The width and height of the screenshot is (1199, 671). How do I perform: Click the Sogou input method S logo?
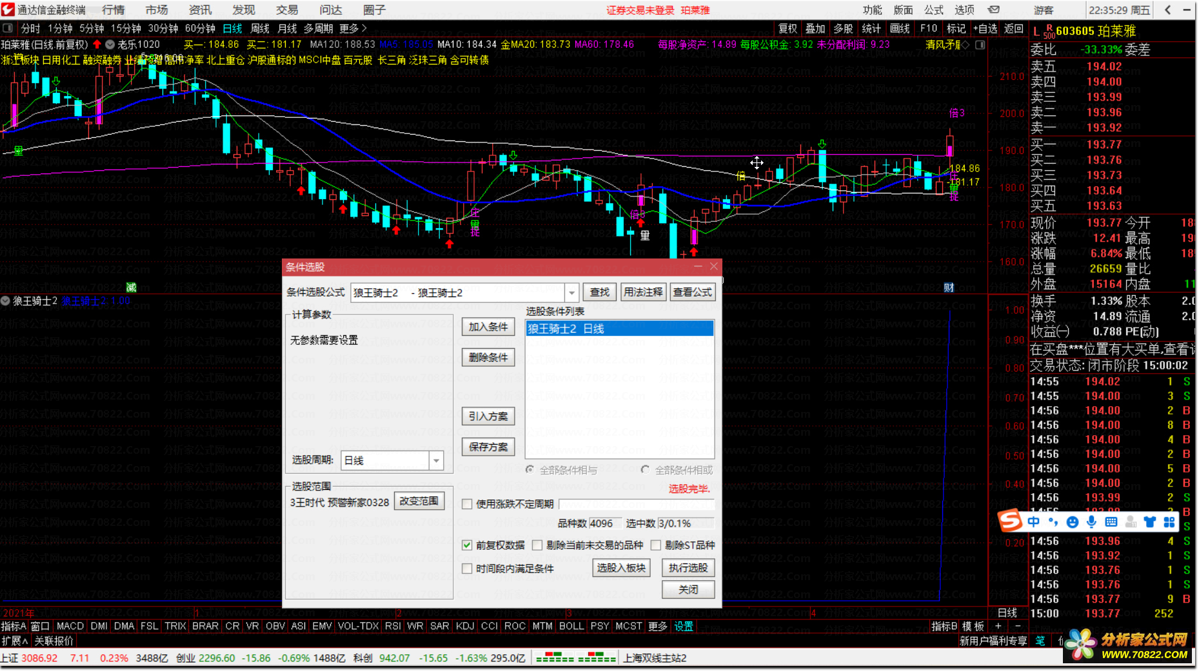[1010, 521]
